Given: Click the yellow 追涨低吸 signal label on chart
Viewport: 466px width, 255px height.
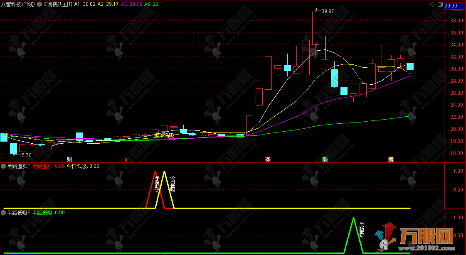Looking at the screenshot, I should pos(164,135).
